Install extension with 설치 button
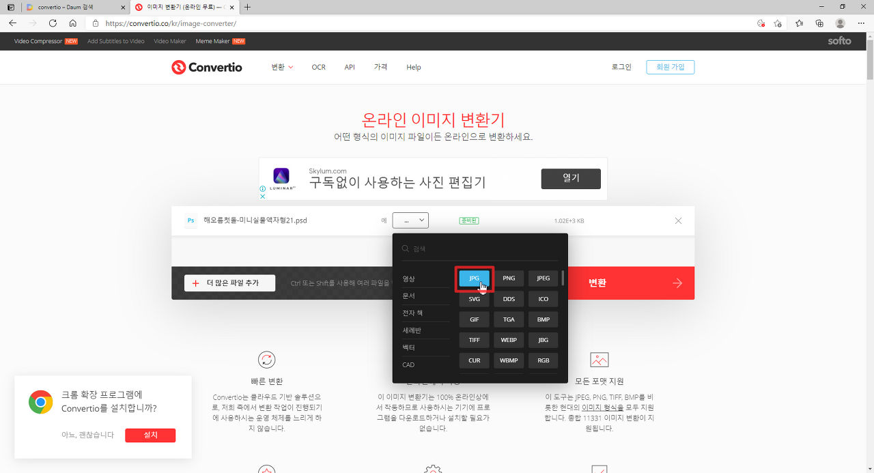 click(x=150, y=435)
